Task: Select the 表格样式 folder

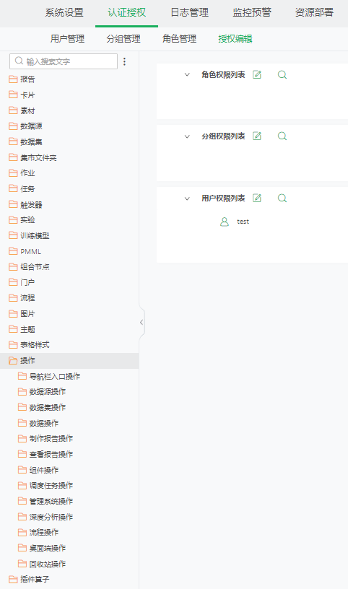Action: pyautogui.click(x=35, y=345)
